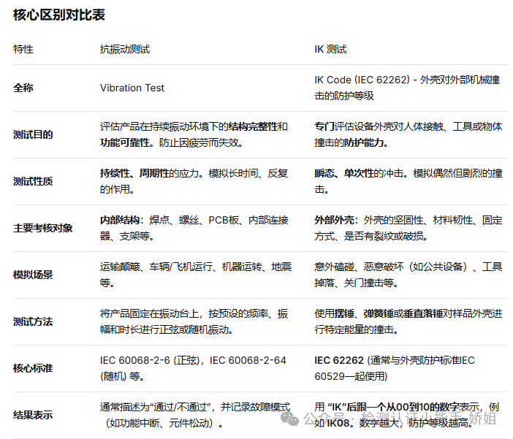Select the cell starting IK Code (IEC 62262)
Viewport: 513px width, 439px height.
tap(407, 88)
